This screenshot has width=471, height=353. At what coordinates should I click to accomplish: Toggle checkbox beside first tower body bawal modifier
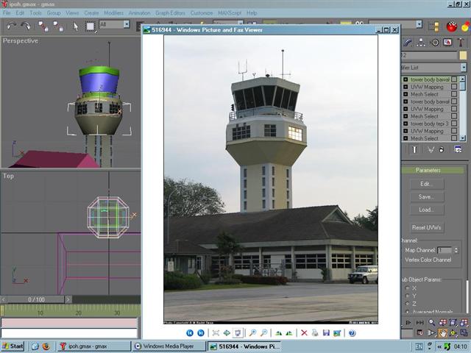(x=454, y=79)
